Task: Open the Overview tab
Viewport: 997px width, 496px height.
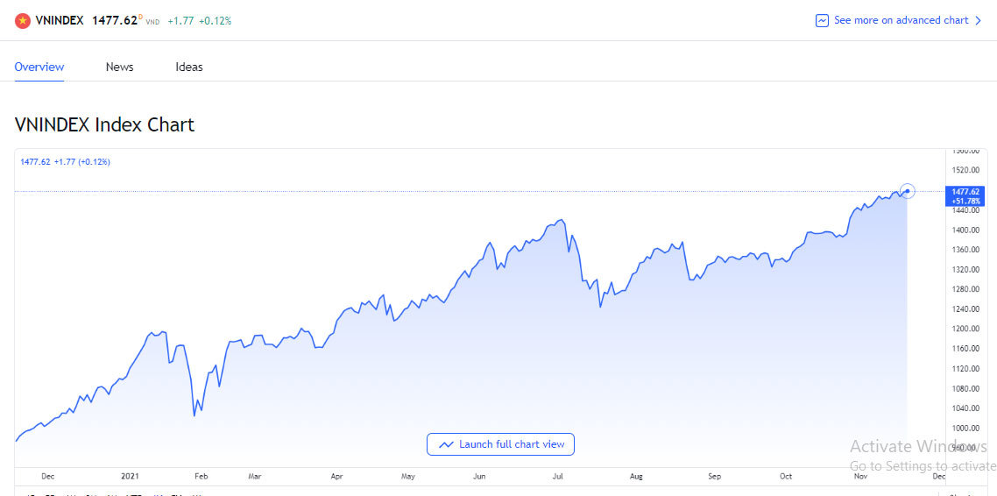Action: pos(39,67)
